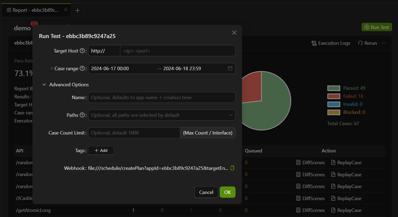Set case range end date 2024-06-18 23:59
The width and height of the screenshot is (398, 217).
[182, 69]
